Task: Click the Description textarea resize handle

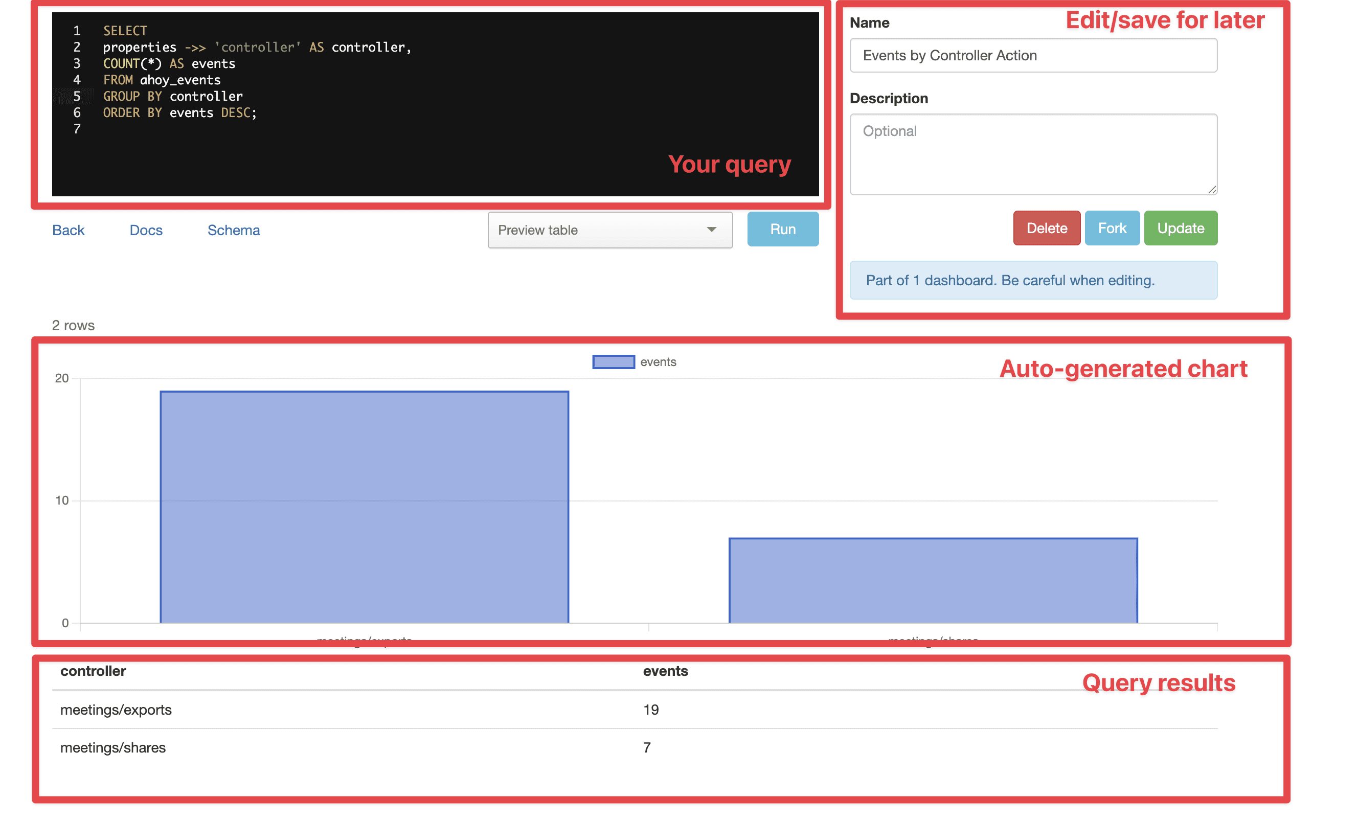Action: tap(1212, 190)
